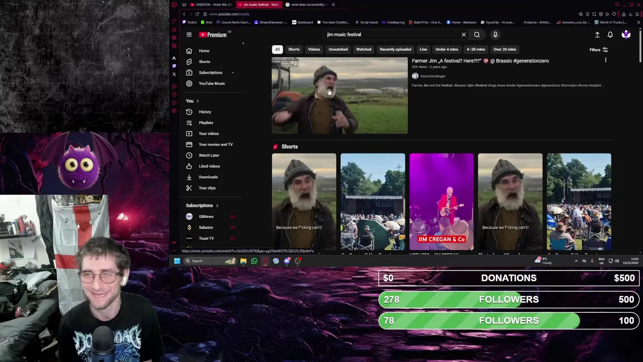
Task: Toggle the 'Live' filter chip
Action: (x=423, y=49)
